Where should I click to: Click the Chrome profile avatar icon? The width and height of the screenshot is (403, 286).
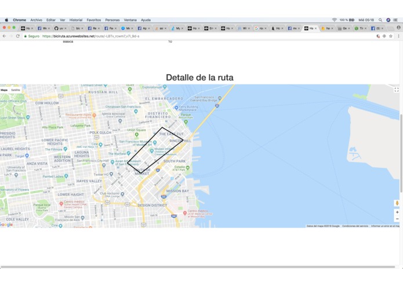[398, 28]
